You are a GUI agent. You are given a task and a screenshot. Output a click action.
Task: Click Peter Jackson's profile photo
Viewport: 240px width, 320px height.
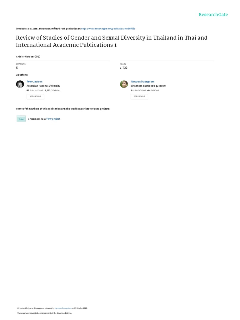[x=20, y=84]
